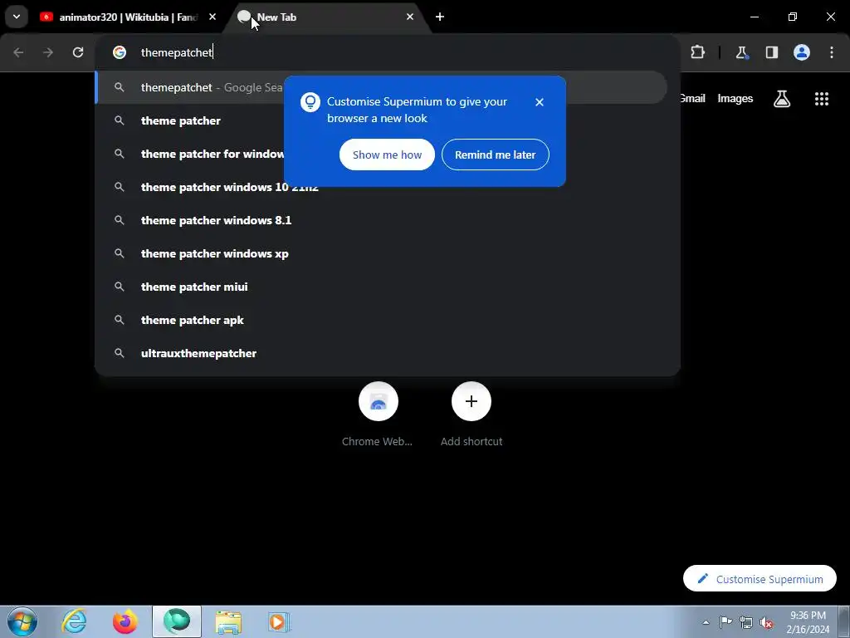Dismiss the Customise Supermium popup
This screenshot has height=638, width=850.
click(x=539, y=102)
